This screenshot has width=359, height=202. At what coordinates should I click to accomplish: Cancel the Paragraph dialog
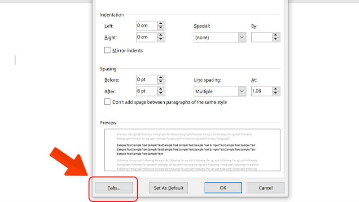pyautogui.click(x=266, y=188)
